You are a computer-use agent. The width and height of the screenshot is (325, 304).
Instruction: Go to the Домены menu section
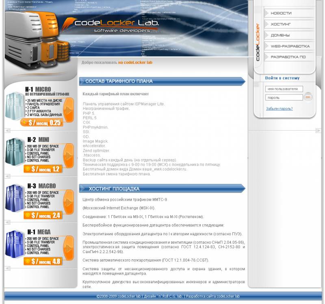[280, 35]
